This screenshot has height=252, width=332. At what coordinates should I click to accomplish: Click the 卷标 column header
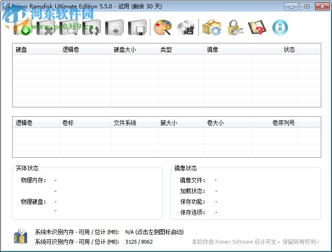click(85, 123)
